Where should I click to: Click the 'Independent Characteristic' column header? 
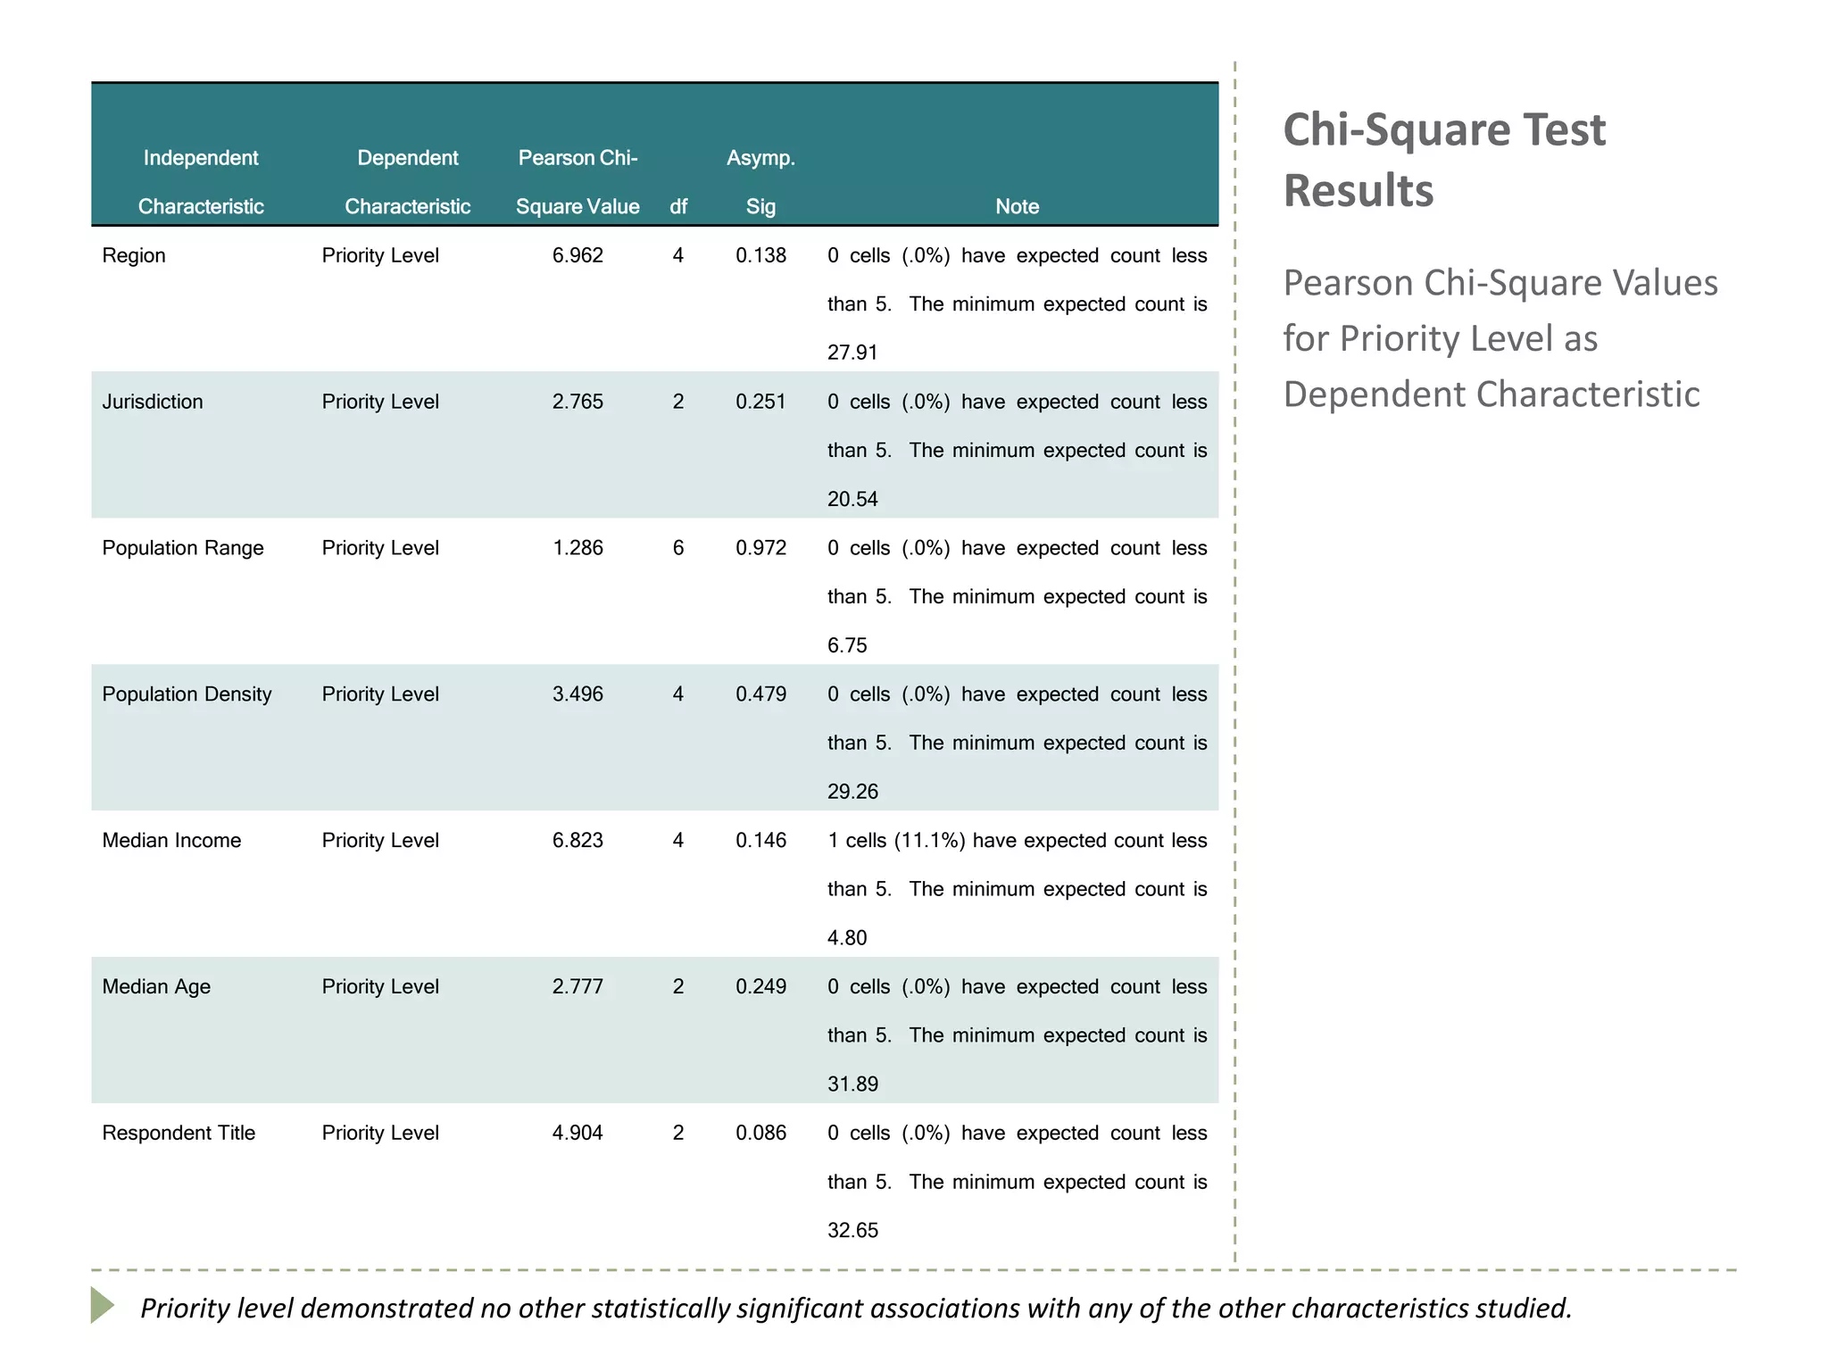point(201,182)
